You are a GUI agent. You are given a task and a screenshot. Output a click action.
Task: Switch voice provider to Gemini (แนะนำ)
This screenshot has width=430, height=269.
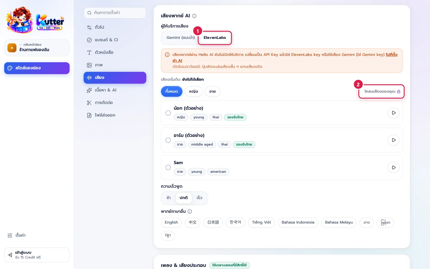coord(181,38)
